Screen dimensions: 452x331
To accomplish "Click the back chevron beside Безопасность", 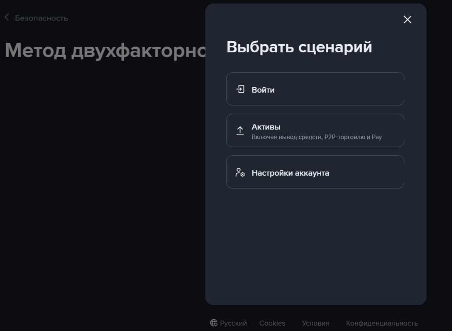I will tap(7, 17).
